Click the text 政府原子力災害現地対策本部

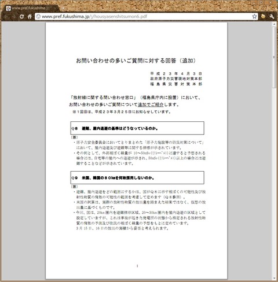click(x=176, y=79)
